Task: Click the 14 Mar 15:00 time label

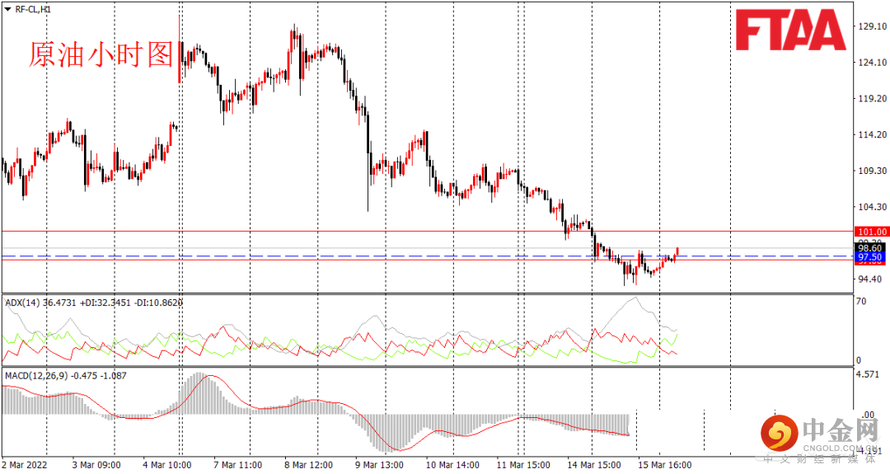Action: point(594,465)
